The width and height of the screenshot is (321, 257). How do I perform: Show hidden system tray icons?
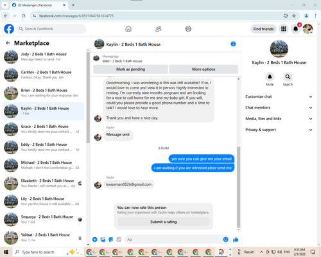pyautogui.click(x=261, y=252)
